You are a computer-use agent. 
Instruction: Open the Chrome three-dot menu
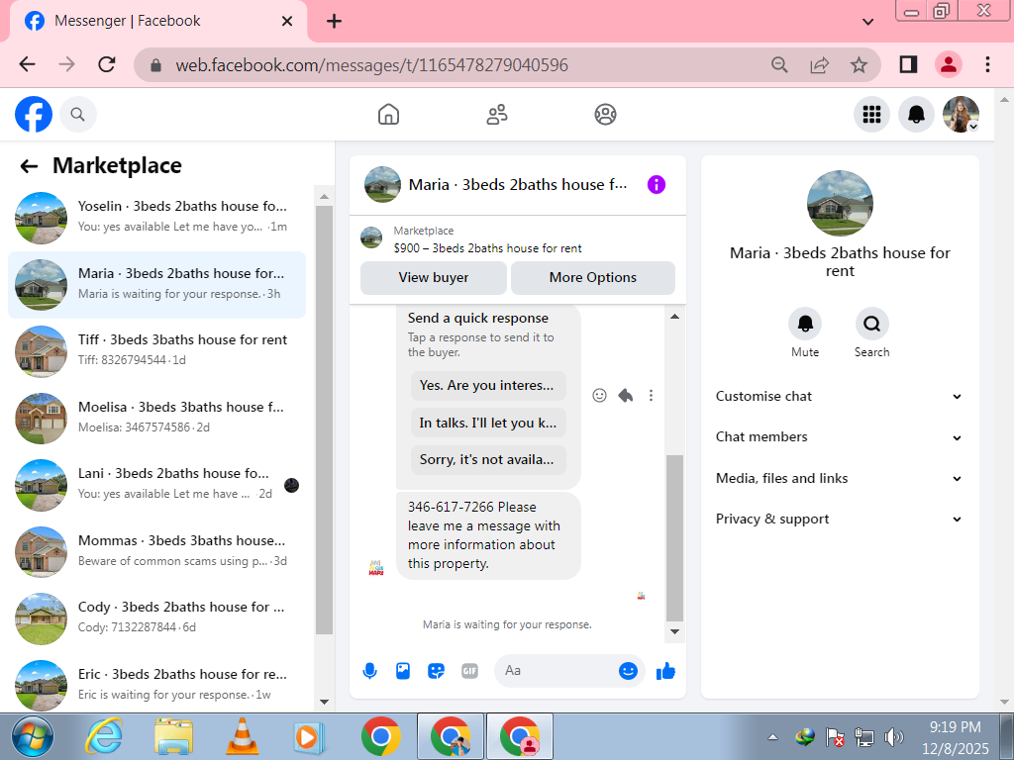pos(987,64)
